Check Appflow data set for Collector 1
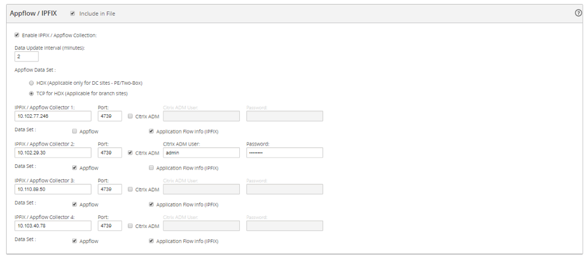 (75, 131)
